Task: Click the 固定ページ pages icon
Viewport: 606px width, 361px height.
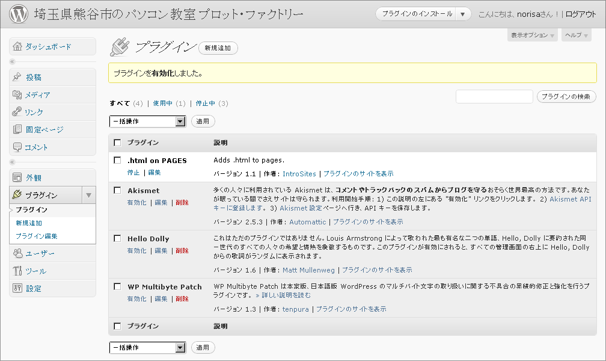Action: [17, 129]
